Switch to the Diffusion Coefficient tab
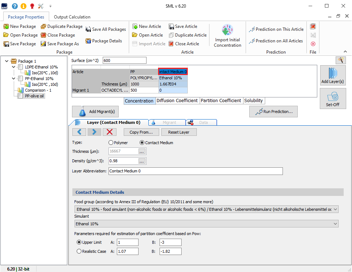Image resolution: width=352 pixels, height=272 pixels. 177,101
